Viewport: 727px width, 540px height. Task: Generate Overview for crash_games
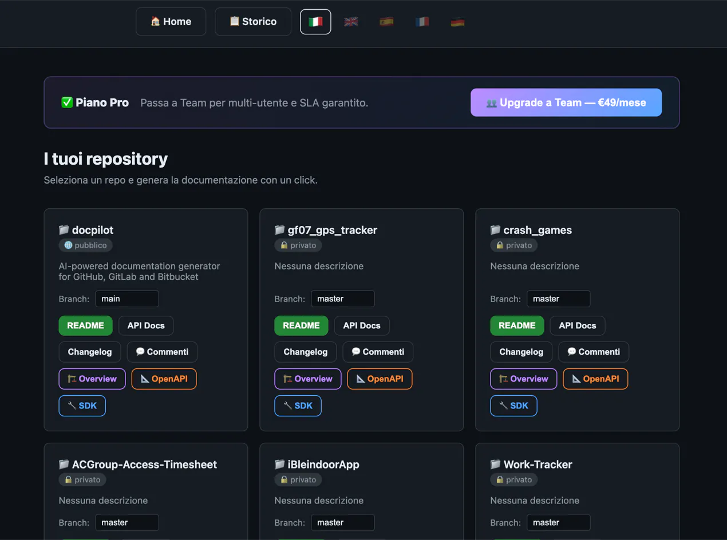524,379
